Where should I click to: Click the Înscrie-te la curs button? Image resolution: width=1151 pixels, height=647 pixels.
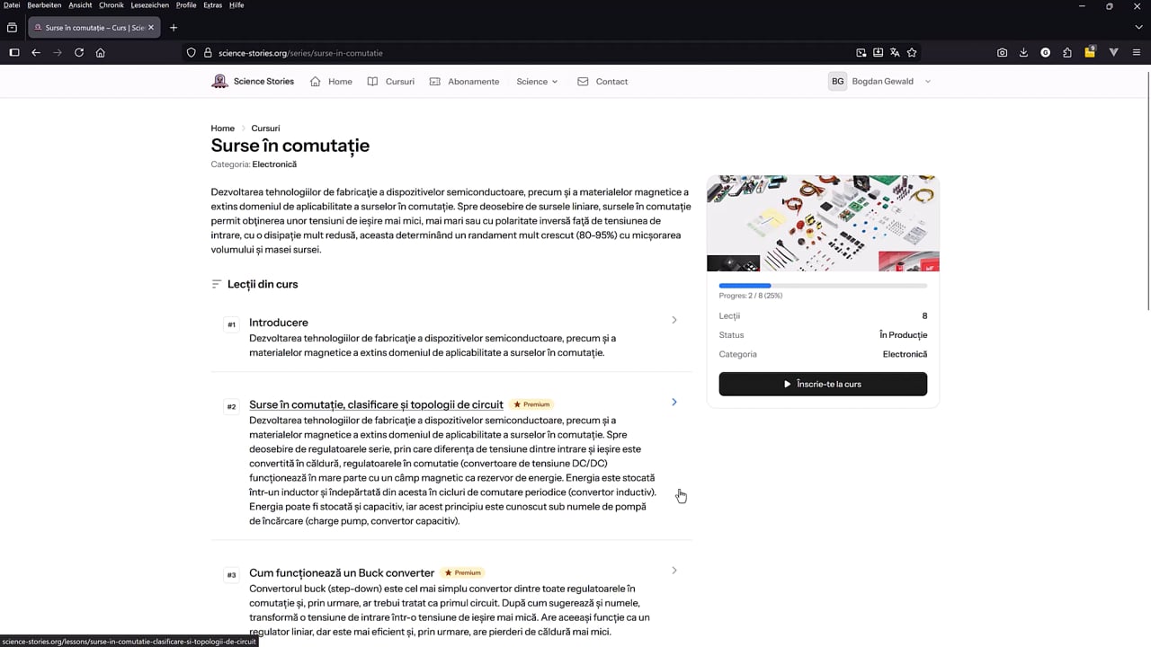[823, 384]
